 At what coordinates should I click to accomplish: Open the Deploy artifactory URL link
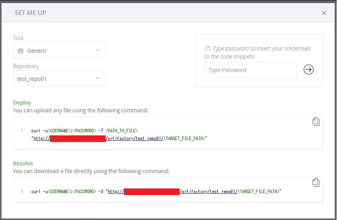(x=98, y=138)
